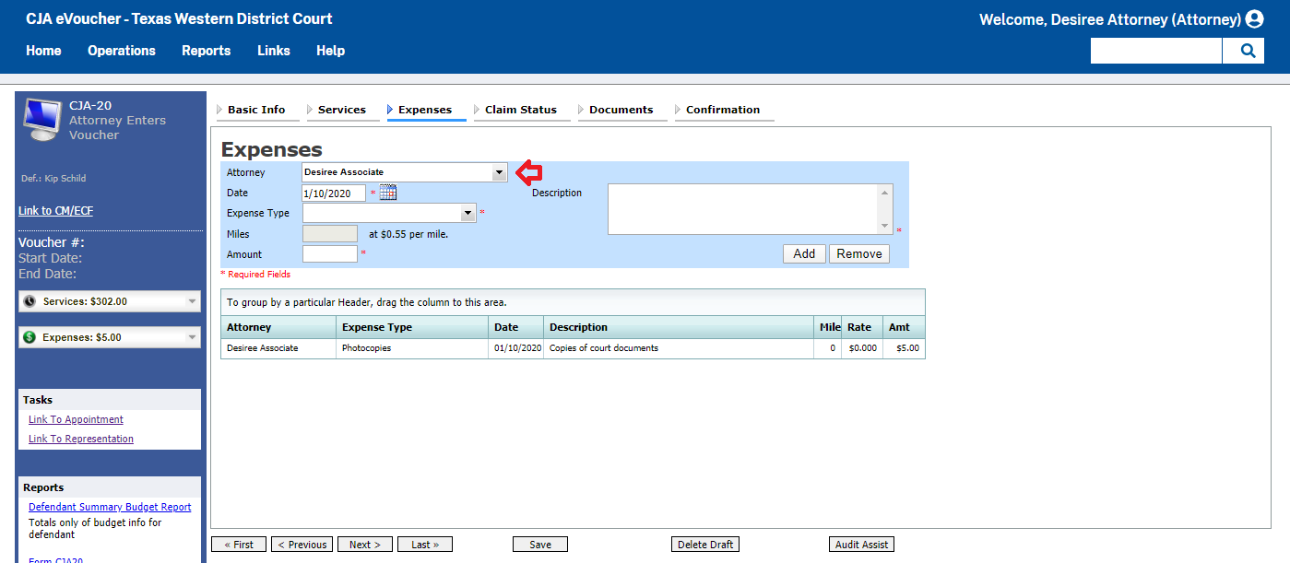This screenshot has height=563, width=1290.
Task: Expand the Expenses $5.00 panel
Action: coord(192,337)
